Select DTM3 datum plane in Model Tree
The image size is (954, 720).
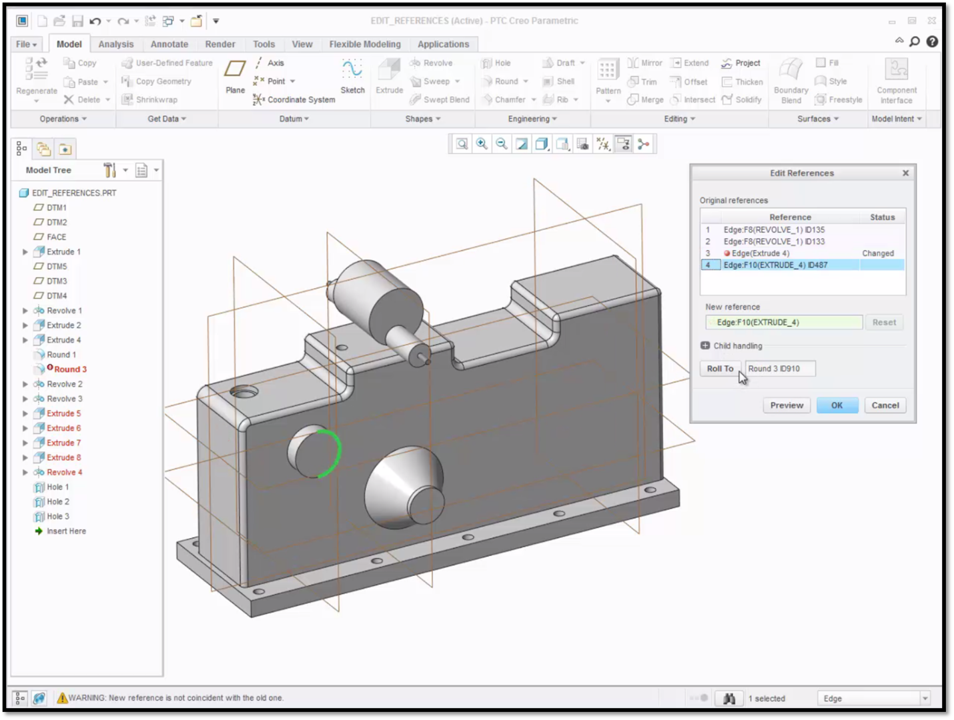tap(57, 281)
